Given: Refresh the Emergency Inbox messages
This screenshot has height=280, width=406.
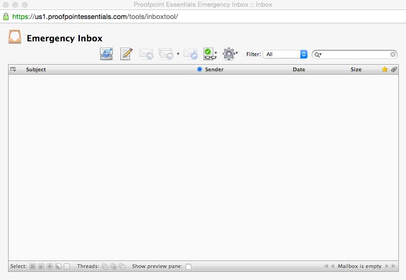Looking at the screenshot, I should 106,54.
